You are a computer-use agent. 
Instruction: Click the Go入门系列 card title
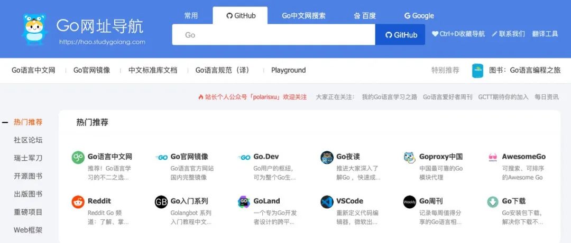[189, 201]
